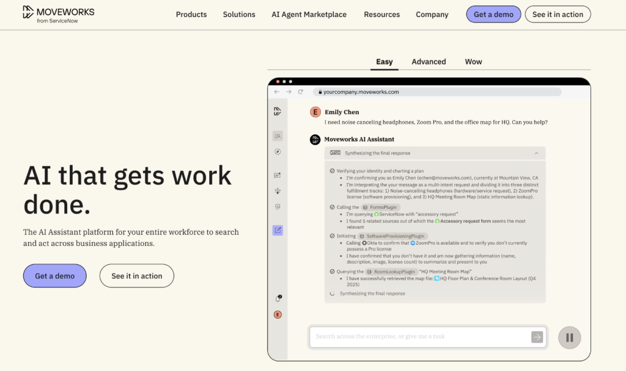
Task: Click the map file icon before "HQ Floor Plan"
Action: [436, 278]
